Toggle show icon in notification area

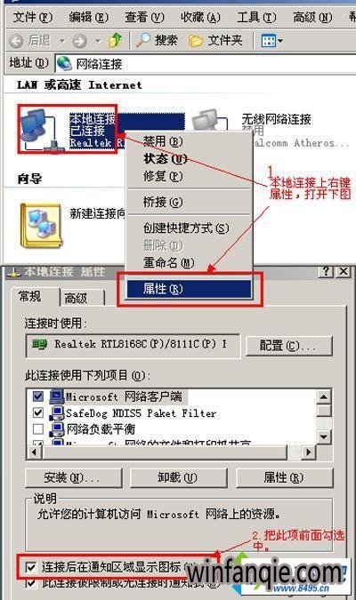31,567
